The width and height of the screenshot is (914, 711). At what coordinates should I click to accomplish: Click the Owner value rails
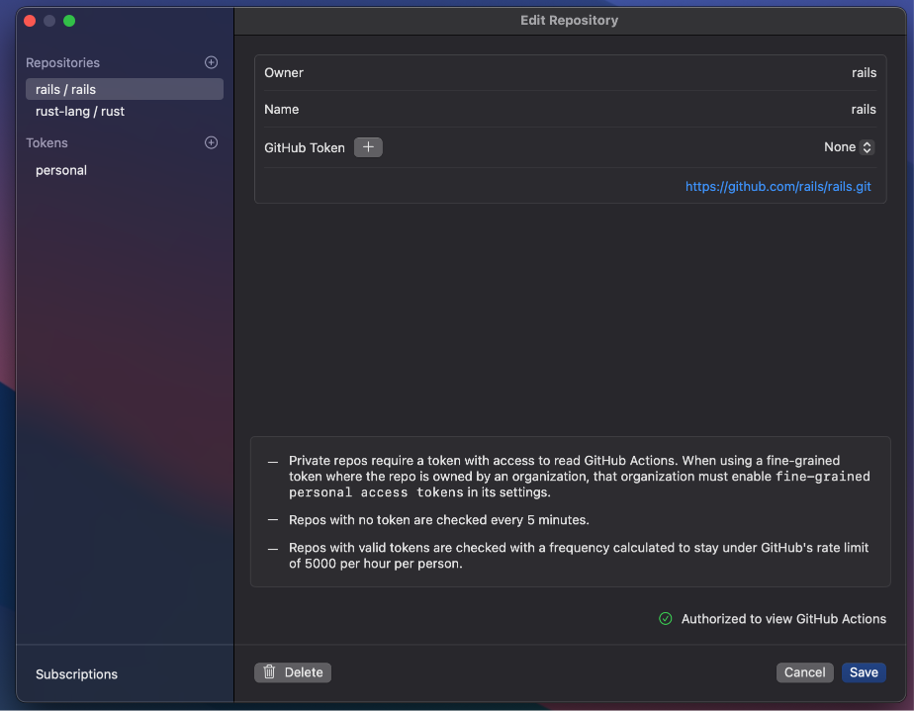coord(864,73)
